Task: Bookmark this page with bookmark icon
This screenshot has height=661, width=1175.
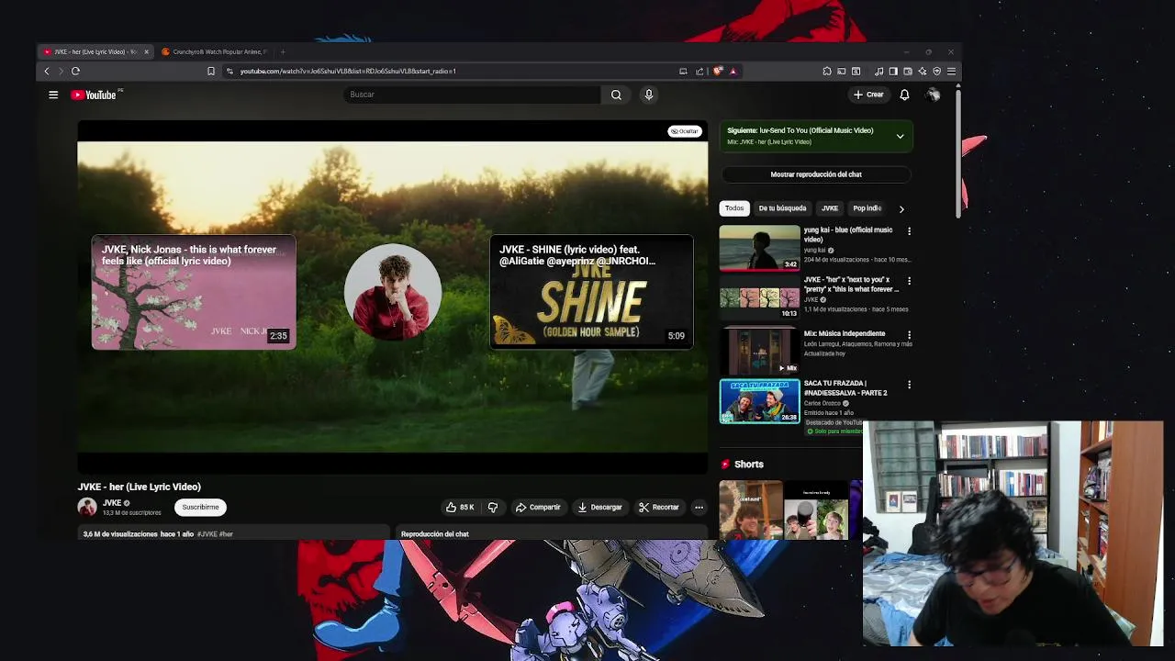Action: [x=211, y=71]
